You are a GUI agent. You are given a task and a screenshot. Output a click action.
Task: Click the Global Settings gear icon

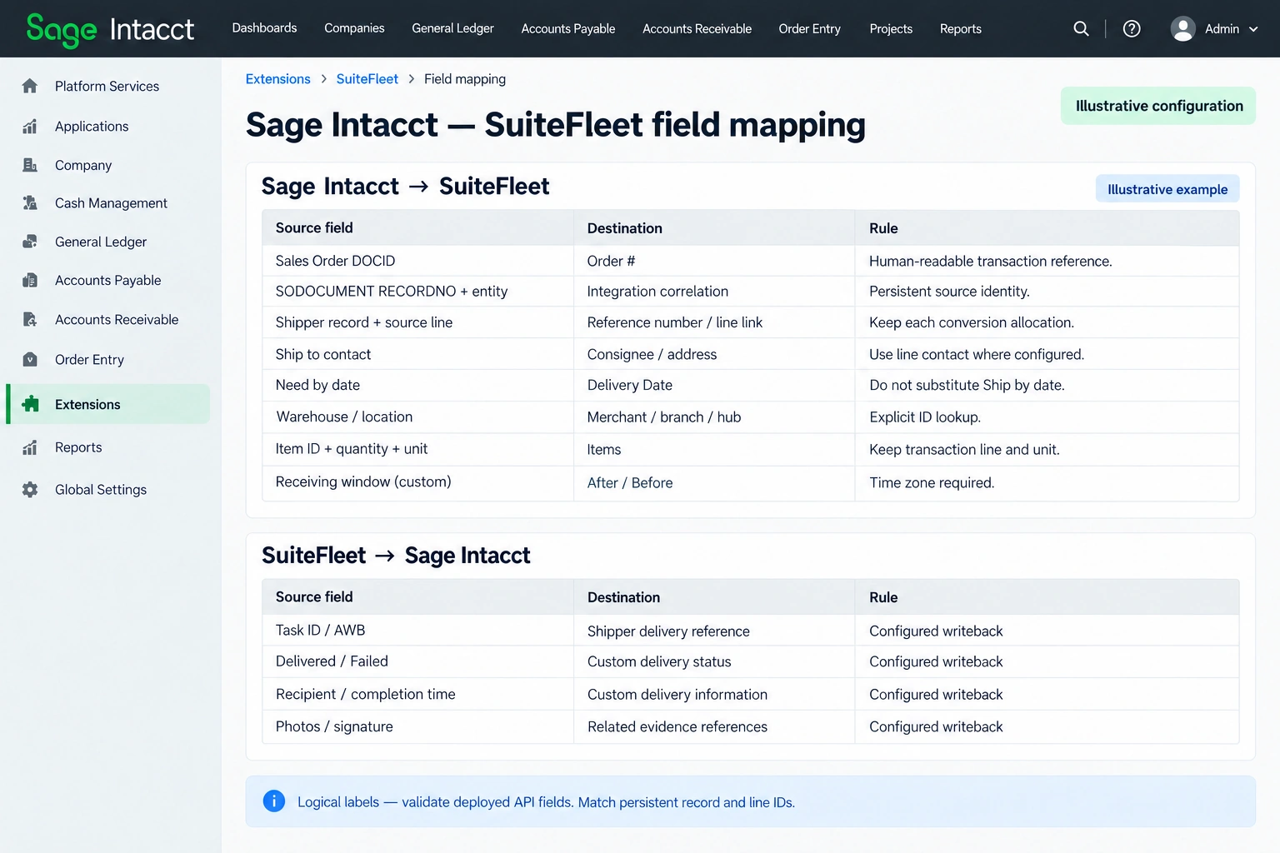point(30,490)
